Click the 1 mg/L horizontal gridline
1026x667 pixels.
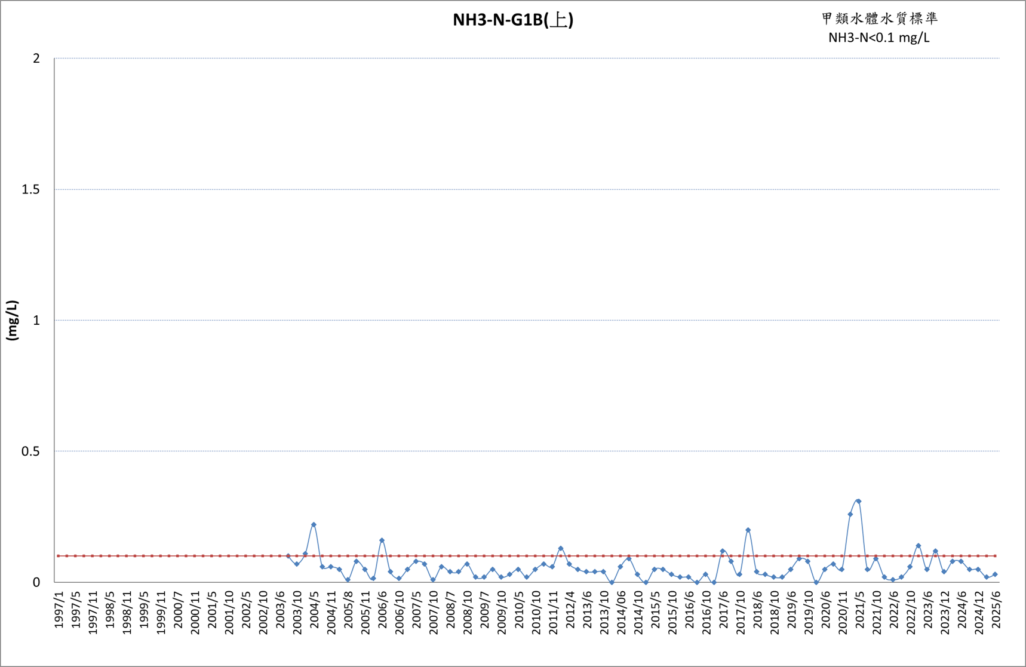click(527, 321)
